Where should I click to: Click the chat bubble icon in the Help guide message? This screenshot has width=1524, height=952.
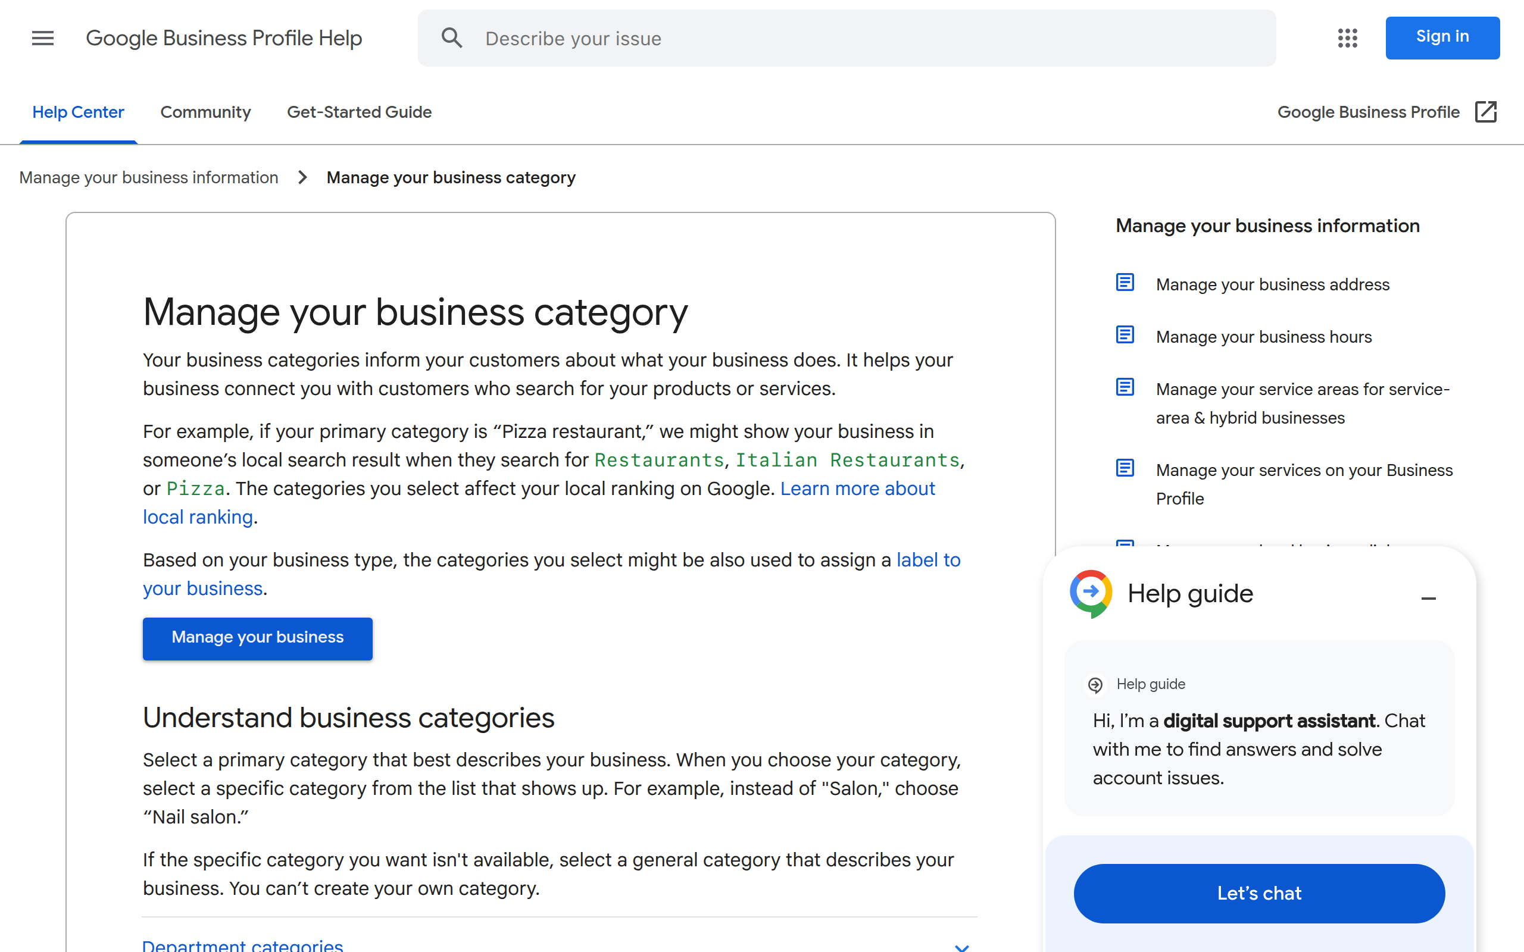pyautogui.click(x=1096, y=685)
